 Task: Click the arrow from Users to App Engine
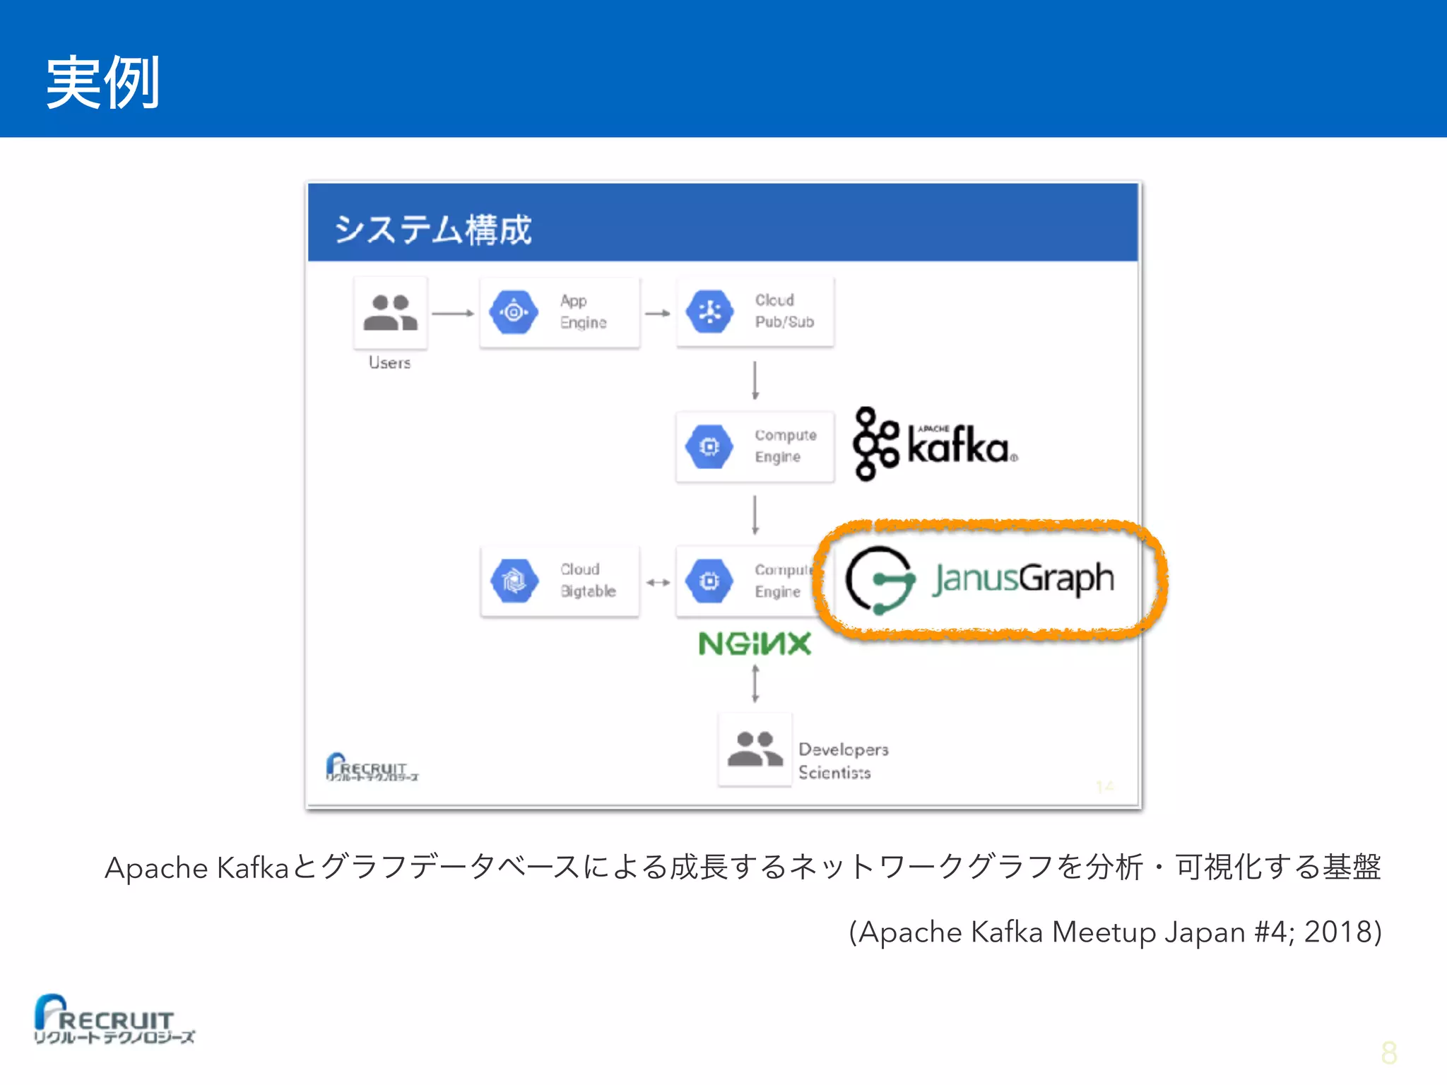453,313
